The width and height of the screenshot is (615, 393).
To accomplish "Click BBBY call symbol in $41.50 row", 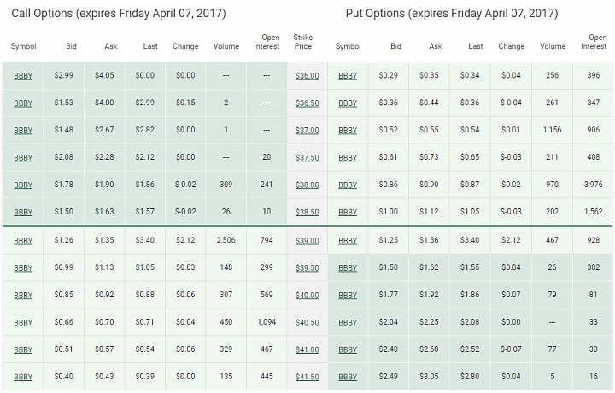I will 23,377.
